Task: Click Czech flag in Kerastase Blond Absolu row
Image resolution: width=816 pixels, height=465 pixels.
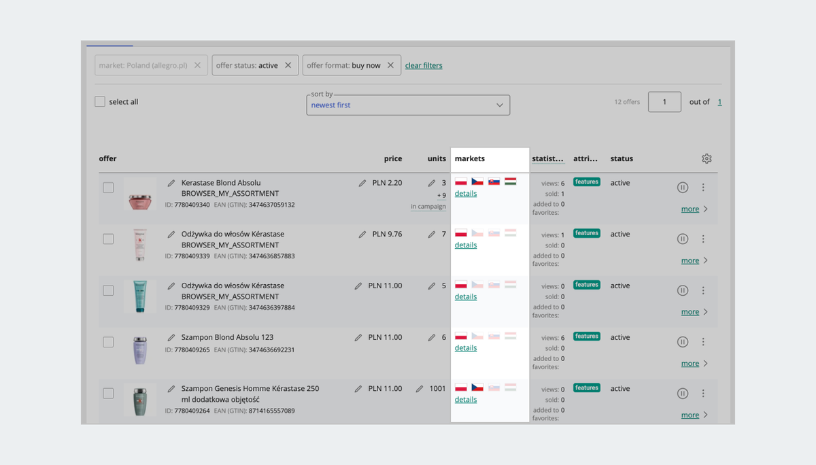Action: click(x=477, y=182)
